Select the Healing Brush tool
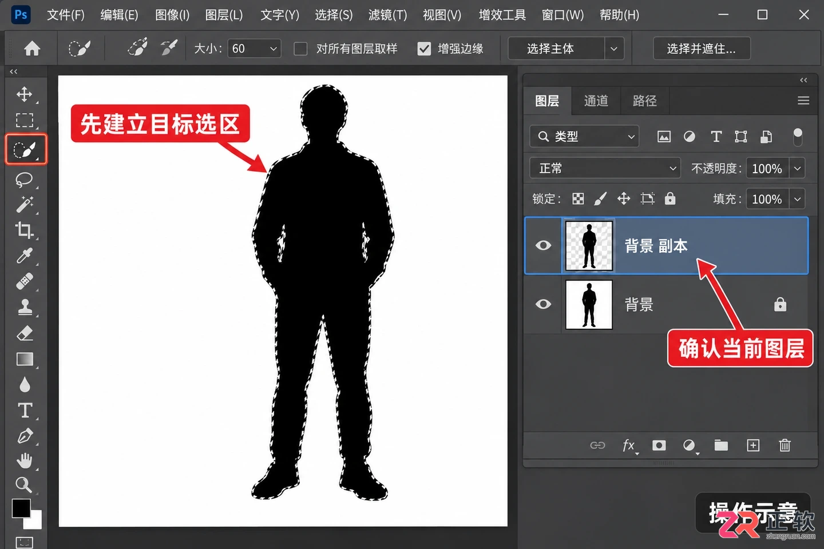 tap(24, 281)
